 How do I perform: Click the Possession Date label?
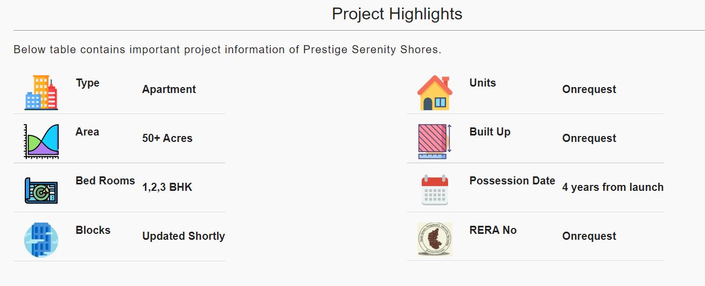pos(512,181)
